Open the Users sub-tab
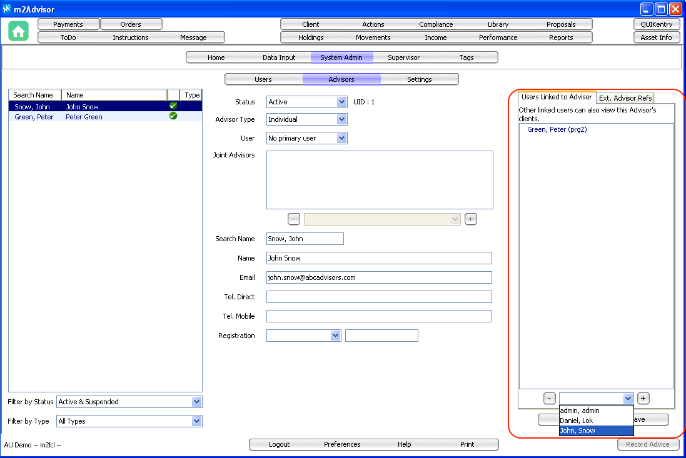Viewport: 686px width, 458px height. [x=263, y=79]
